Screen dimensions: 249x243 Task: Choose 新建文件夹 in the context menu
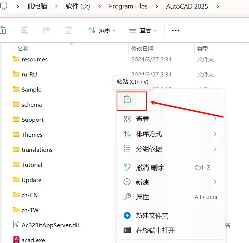[171, 215]
